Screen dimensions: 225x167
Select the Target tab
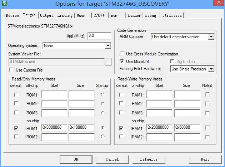click(29, 15)
